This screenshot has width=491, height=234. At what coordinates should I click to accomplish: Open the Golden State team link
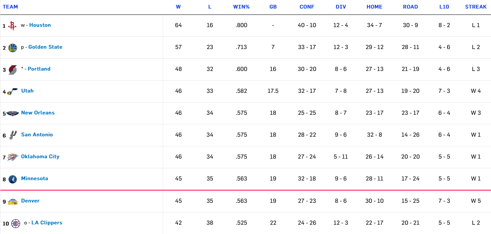click(x=45, y=47)
